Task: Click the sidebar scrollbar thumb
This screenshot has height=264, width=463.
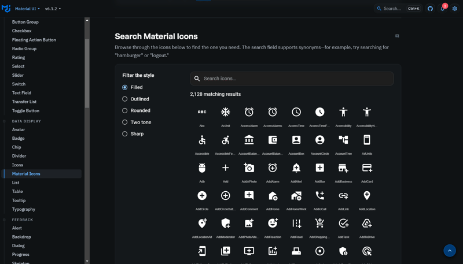Action: [87, 73]
